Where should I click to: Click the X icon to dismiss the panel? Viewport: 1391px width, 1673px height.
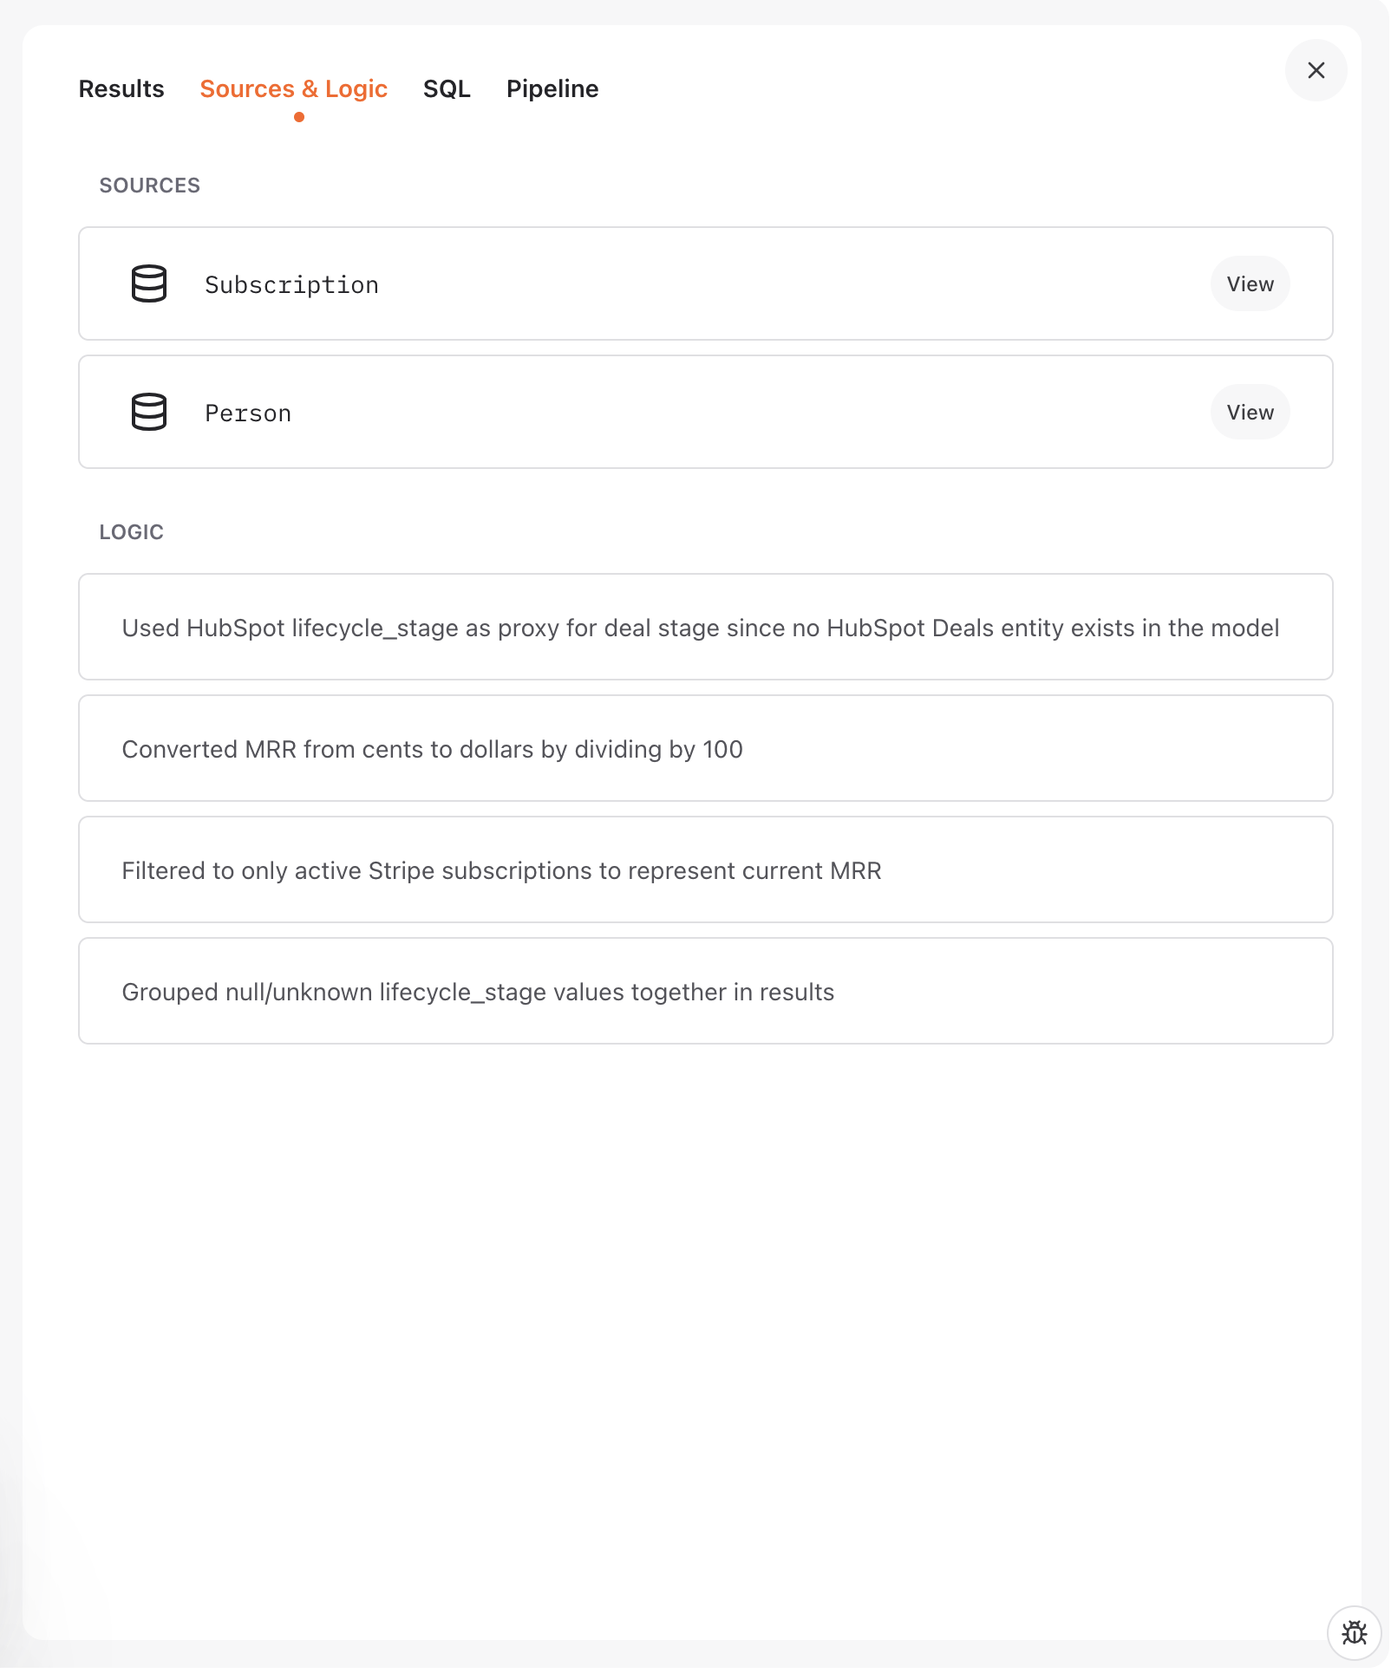coord(1316,70)
